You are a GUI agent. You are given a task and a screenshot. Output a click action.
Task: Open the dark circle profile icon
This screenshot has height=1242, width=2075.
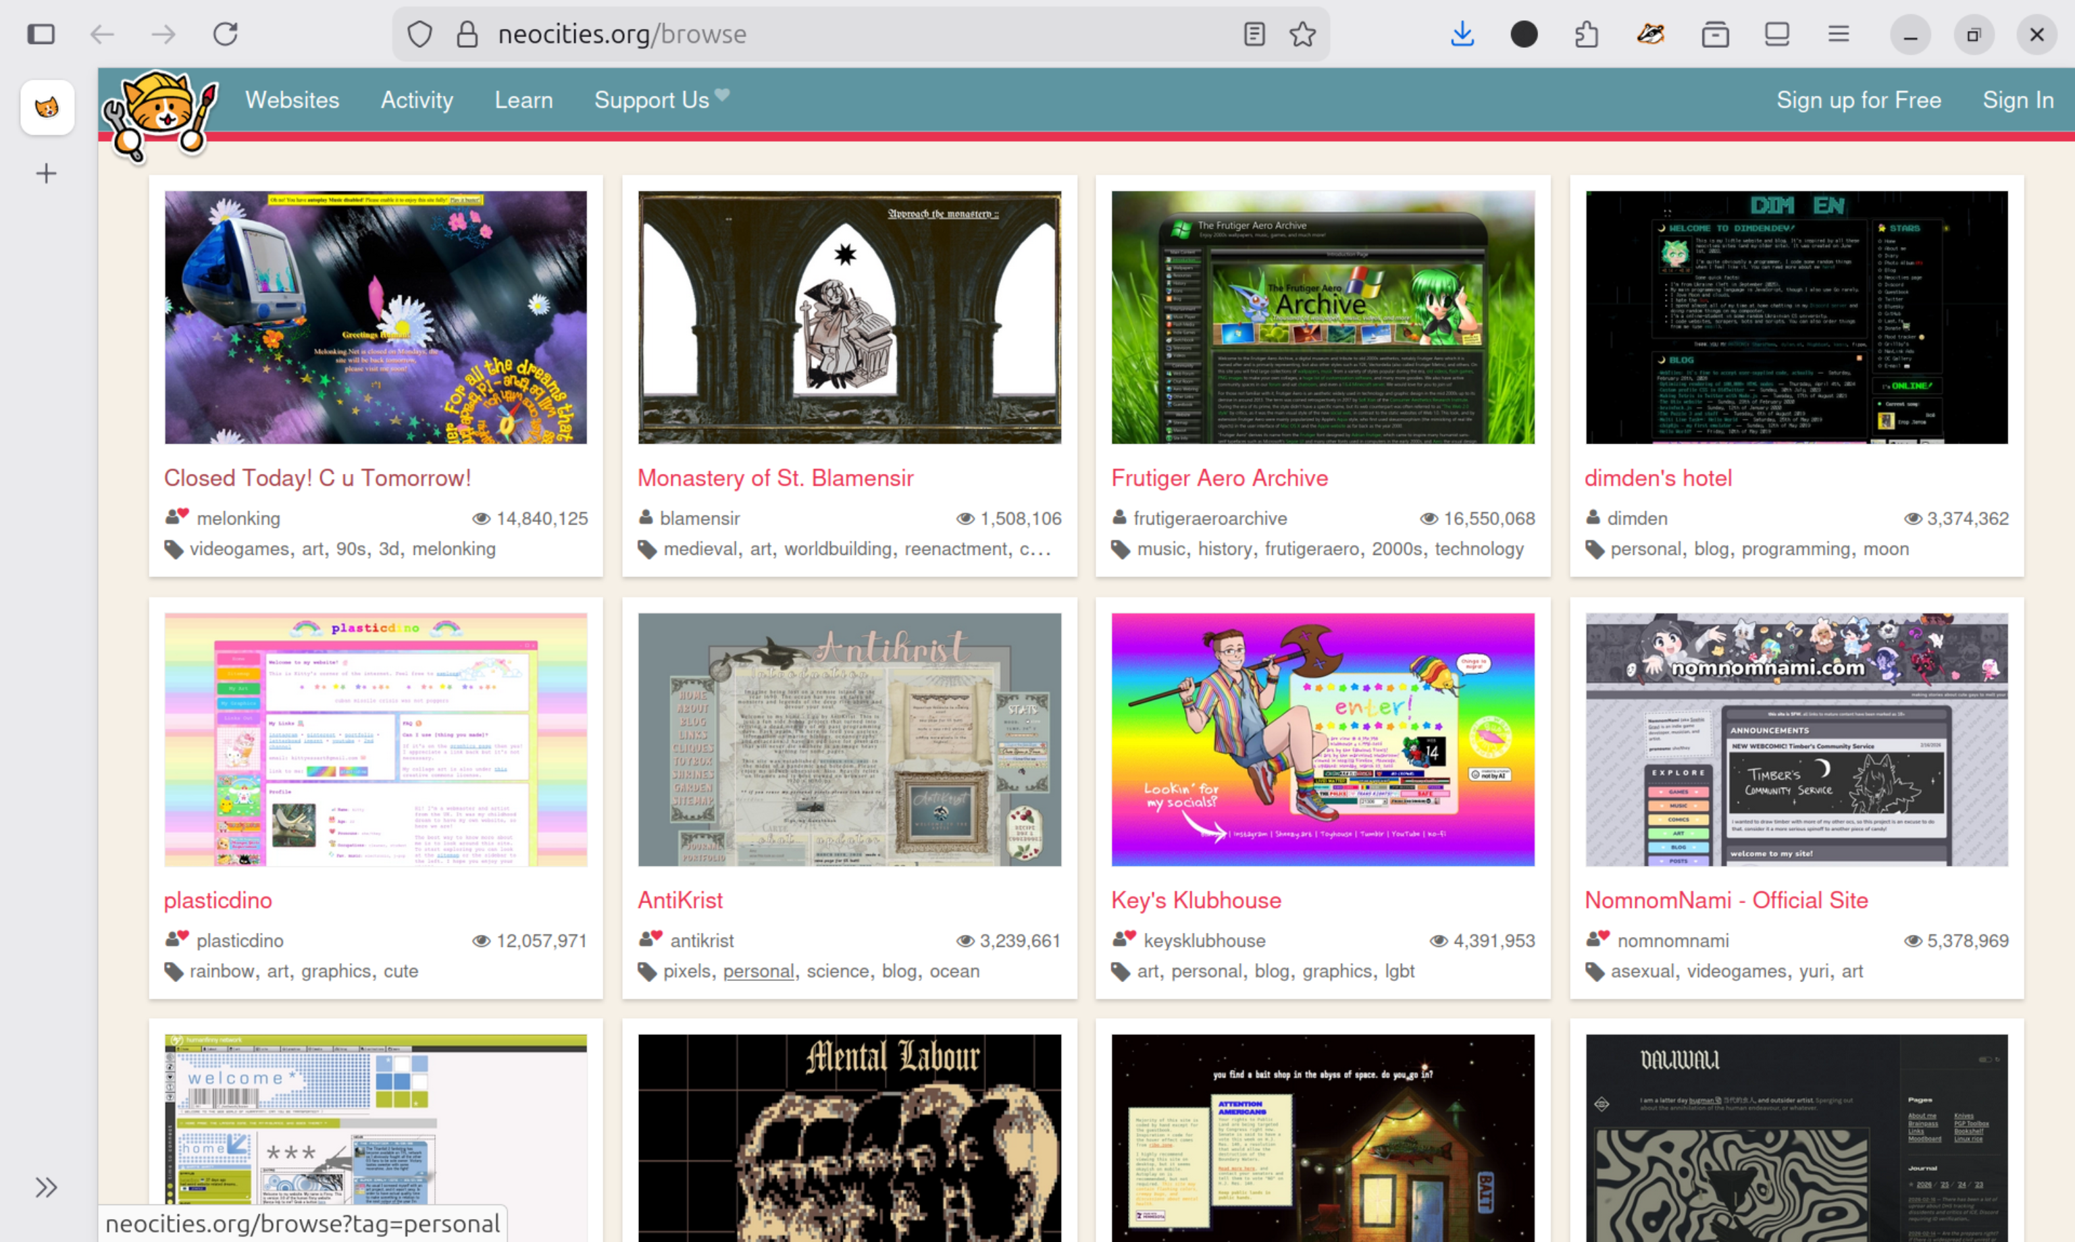(x=1524, y=34)
